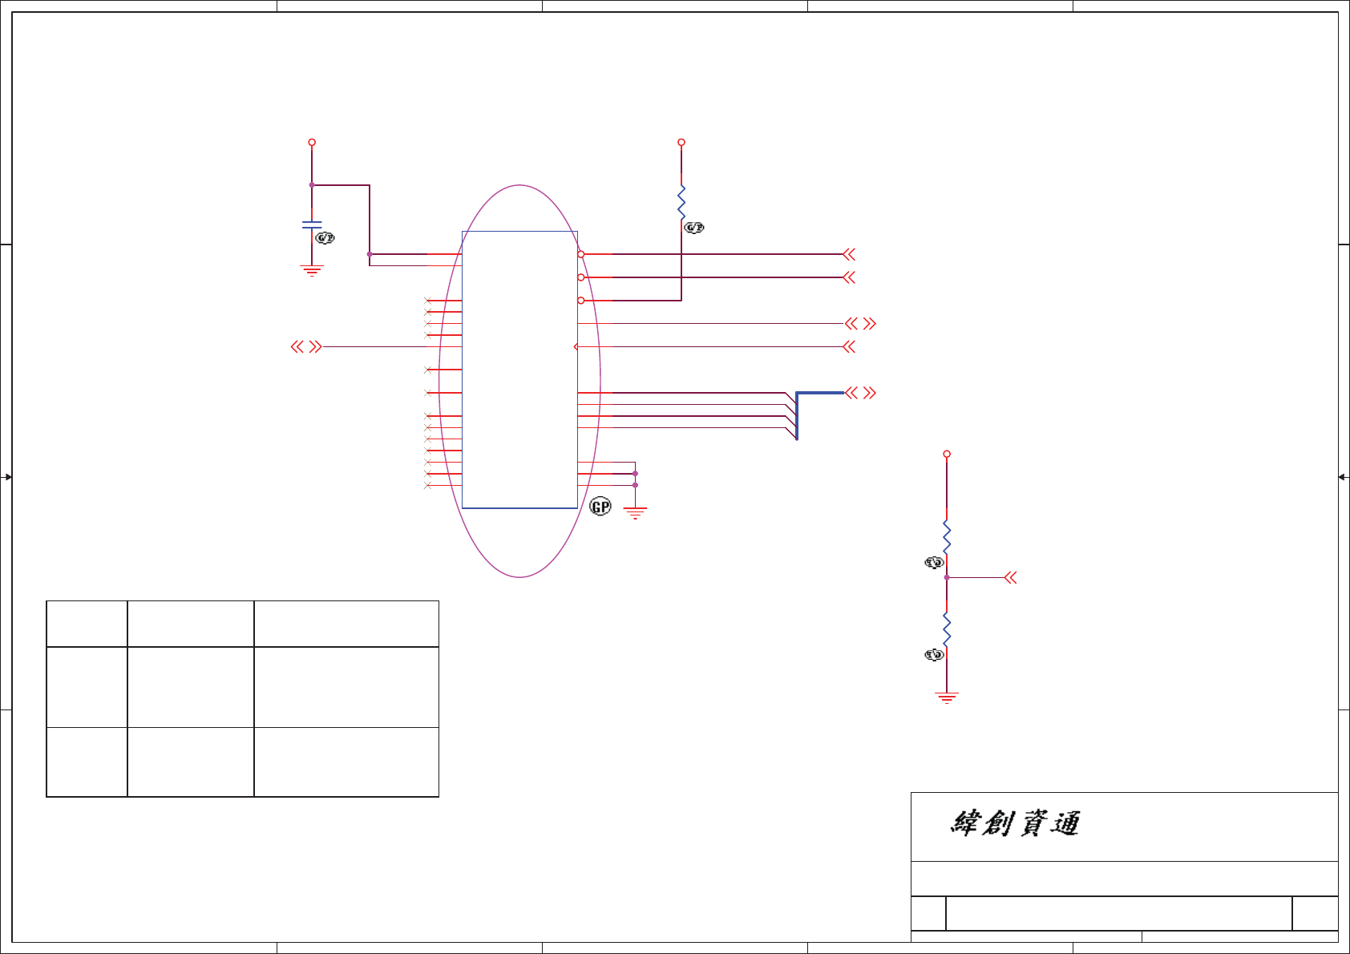The height and width of the screenshot is (954, 1350).
Task: Select the upper resistor in the voltage divider
Action: tap(947, 536)
